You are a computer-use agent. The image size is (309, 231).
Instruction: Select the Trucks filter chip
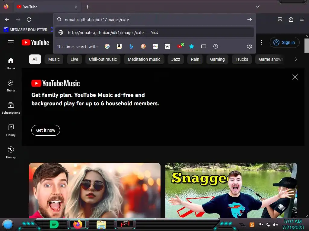pyautogui.click(x=242, y=59)
